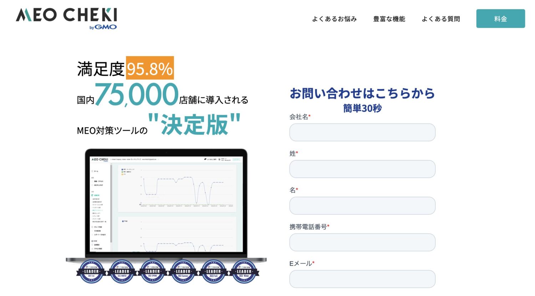535x296 pixels.
Task: Click the 料金 pricing button
Action: (x=501, y=19)
